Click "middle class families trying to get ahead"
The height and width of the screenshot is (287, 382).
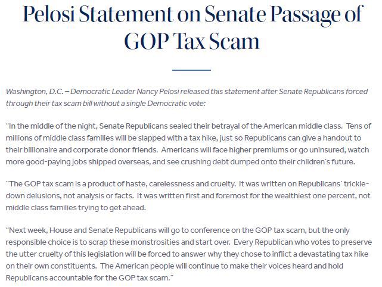click(76, 208)
